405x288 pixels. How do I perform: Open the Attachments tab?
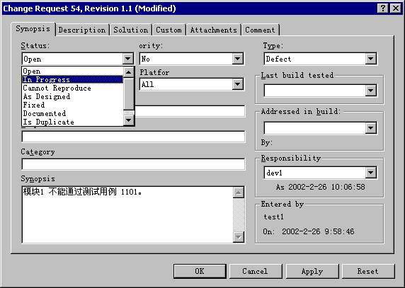pyautogui.click(x=214, y=30)
